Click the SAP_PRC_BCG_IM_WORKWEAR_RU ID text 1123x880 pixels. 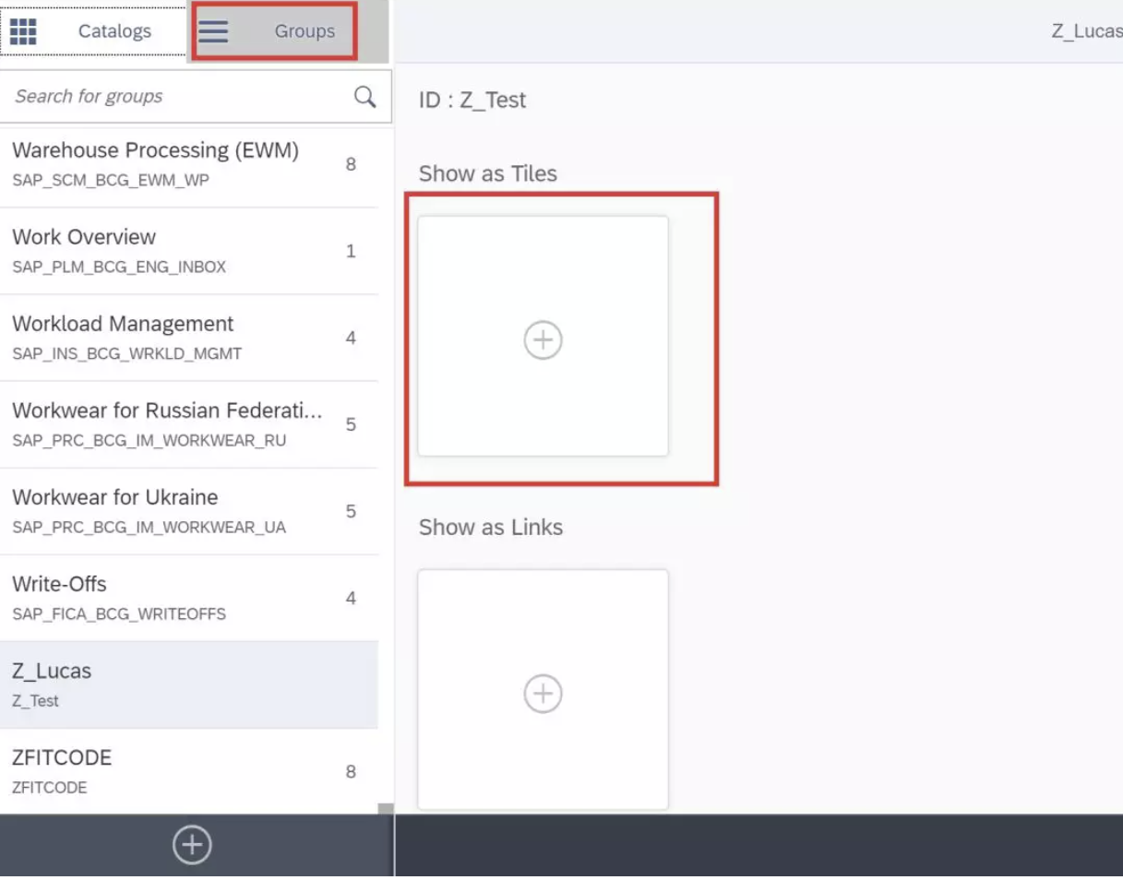coord(149,441)
